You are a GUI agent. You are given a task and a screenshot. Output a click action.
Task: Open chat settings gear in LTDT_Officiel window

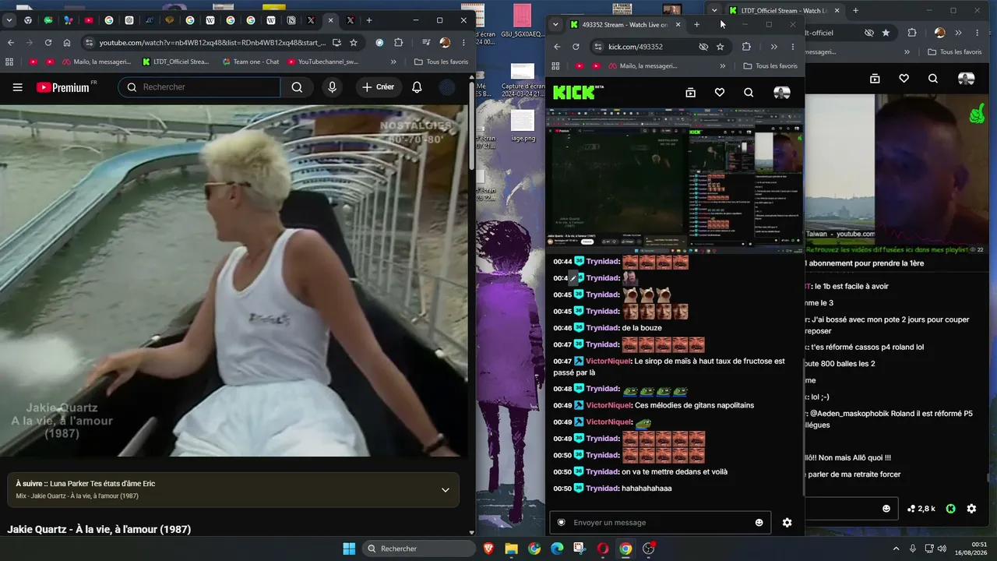click(971, 509)
